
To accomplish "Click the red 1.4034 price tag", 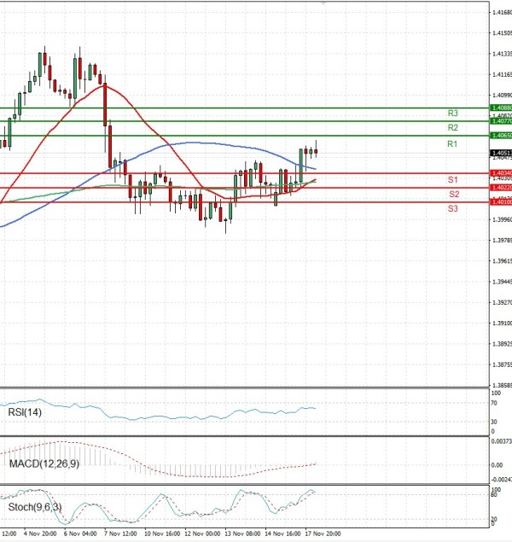I will 501,173.
